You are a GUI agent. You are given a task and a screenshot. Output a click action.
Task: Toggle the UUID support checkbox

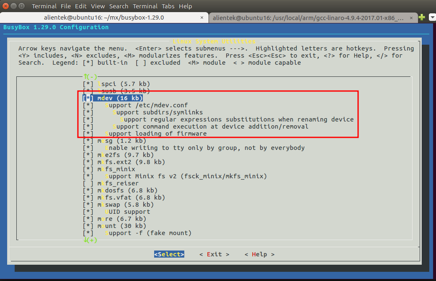[88, 212]
